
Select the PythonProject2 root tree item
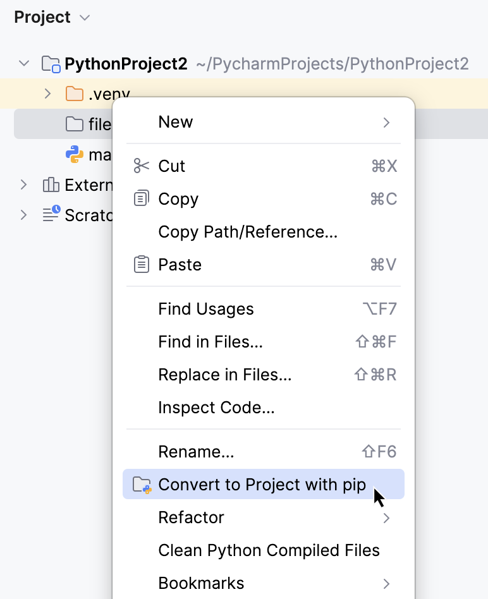(x=244, y=63)
